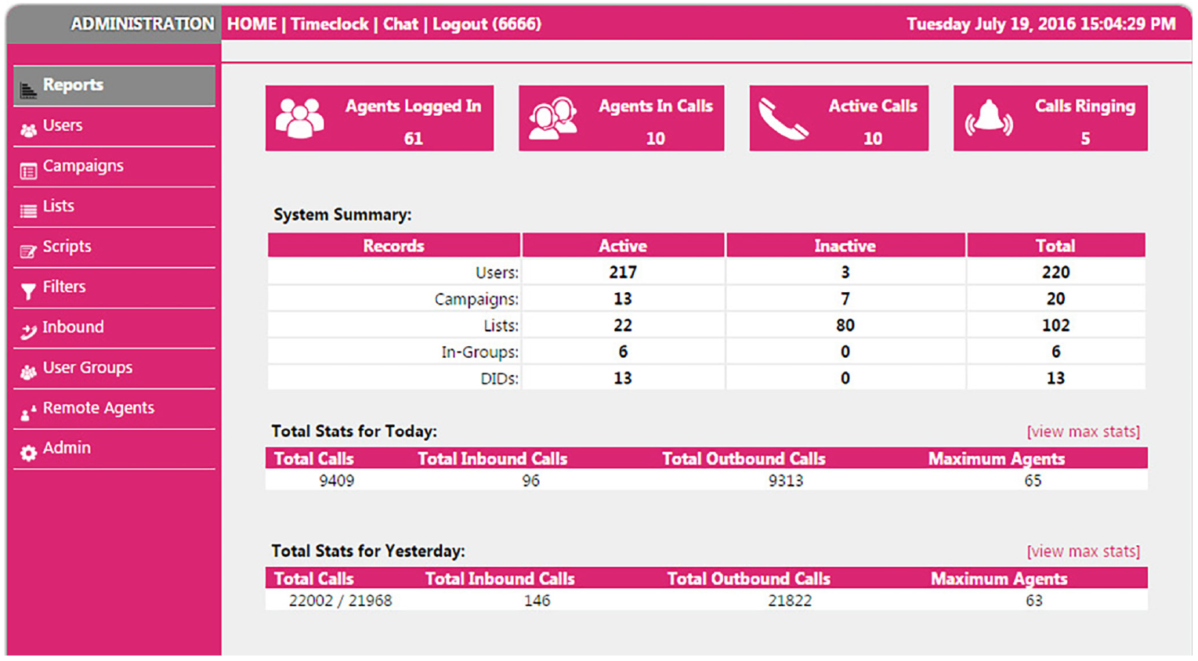
Task: Click yesterday's Total Inbound Calls value 146
Action: 537,601
